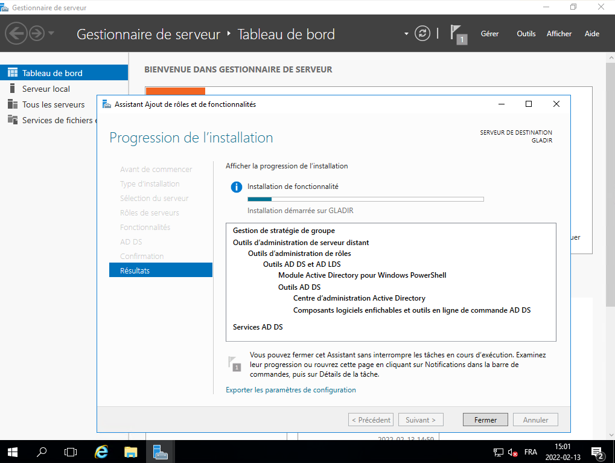Click the blue information icon beside Installation de fonctionnalité
This screenshot has height=463, width=615.
click(x=237, y=187)
